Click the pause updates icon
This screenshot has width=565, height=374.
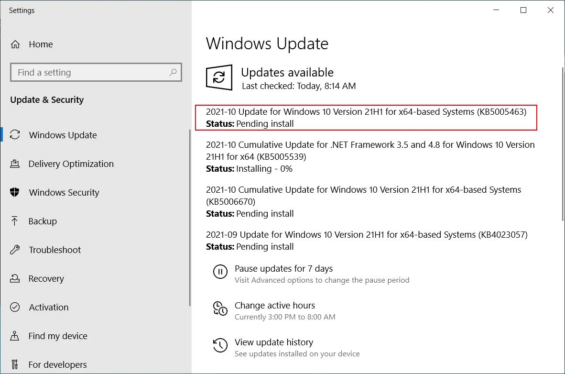(220, 272)
